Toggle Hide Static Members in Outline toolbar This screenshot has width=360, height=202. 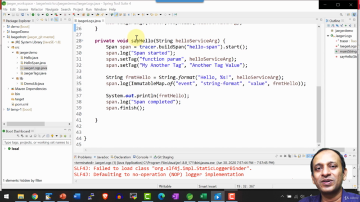tap(341, 26)
